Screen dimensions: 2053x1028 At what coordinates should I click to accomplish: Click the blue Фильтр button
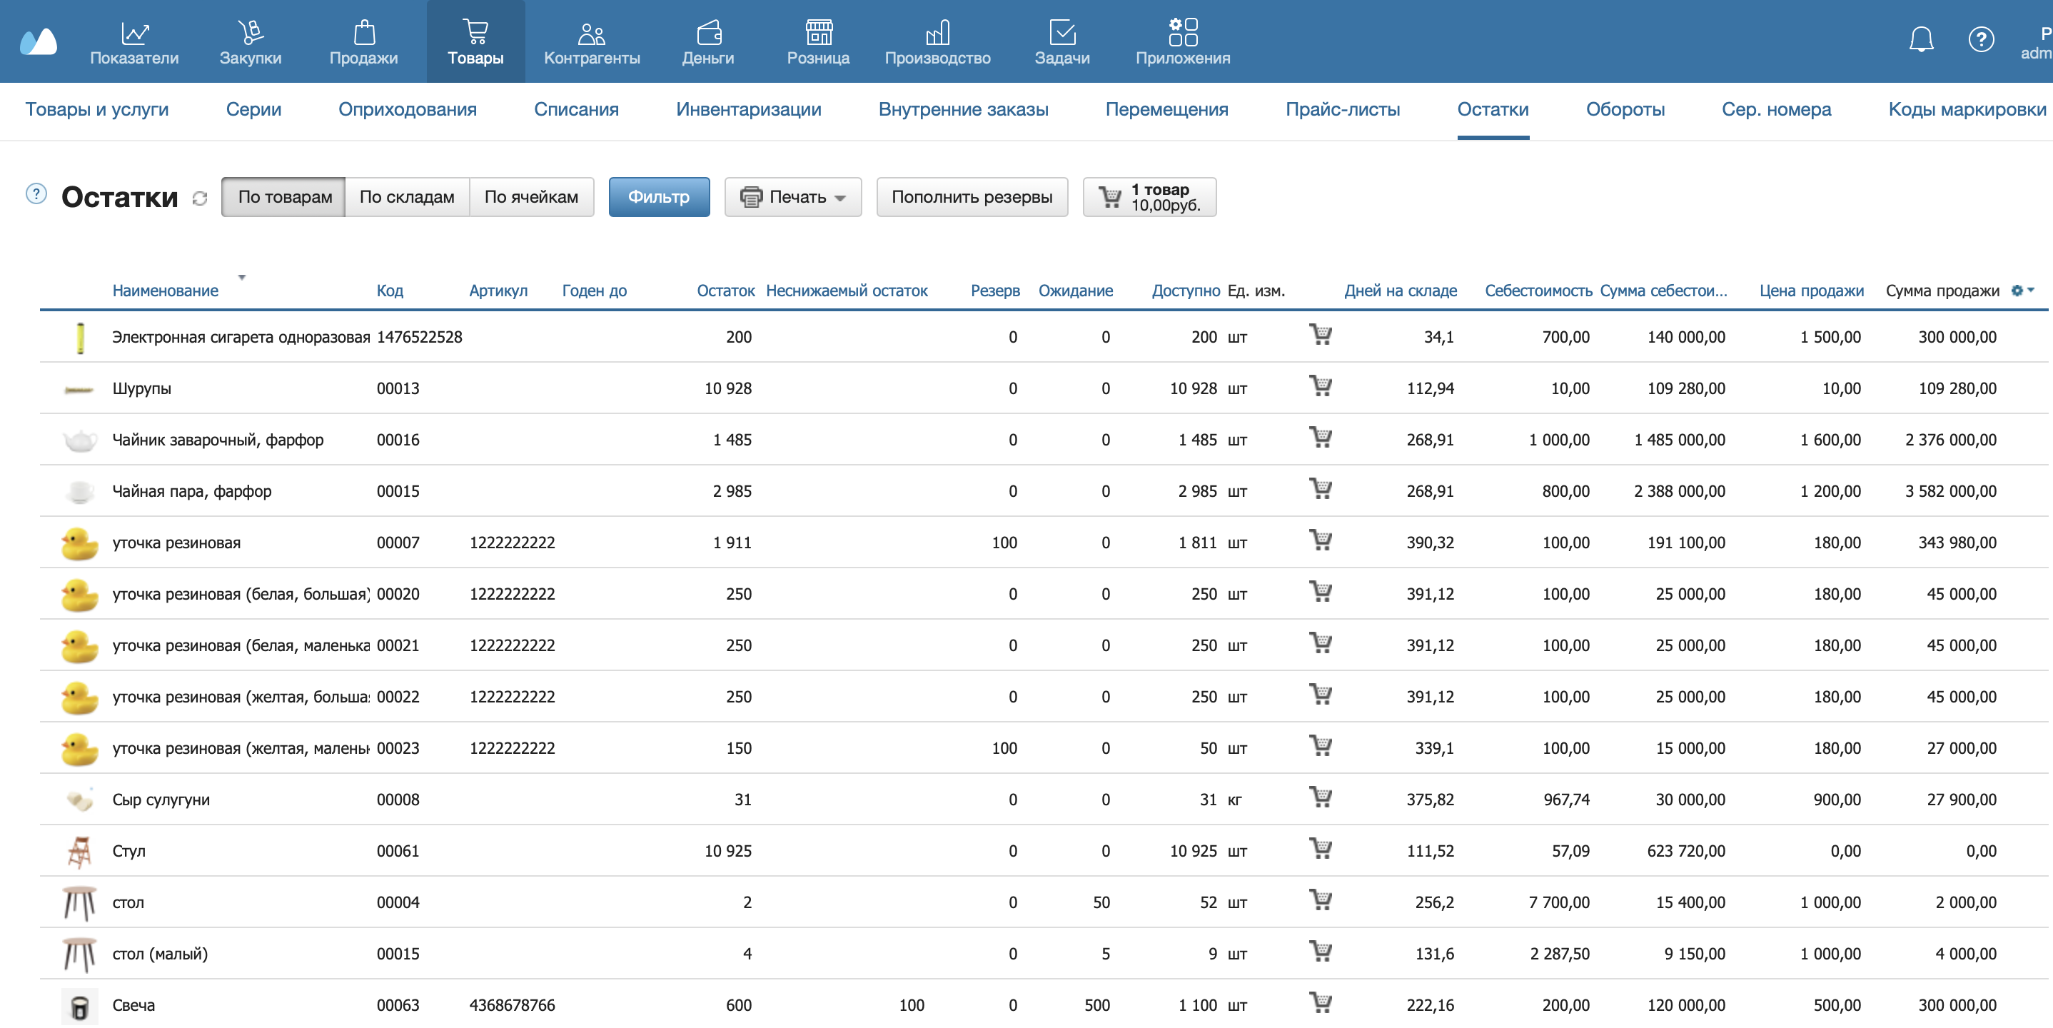point(658,197)
